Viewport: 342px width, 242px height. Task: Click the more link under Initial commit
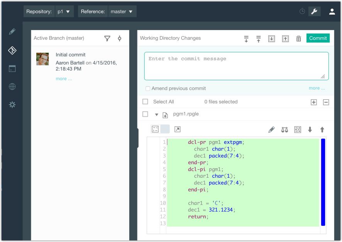pyautogui.click(x=64, y=79)
